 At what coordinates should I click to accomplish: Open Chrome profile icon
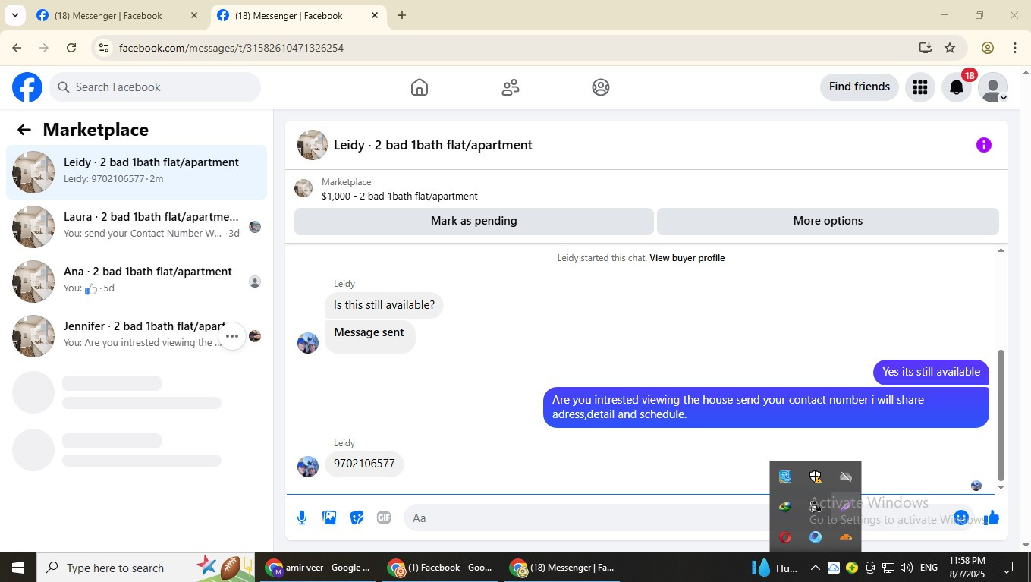pos(988,48)
